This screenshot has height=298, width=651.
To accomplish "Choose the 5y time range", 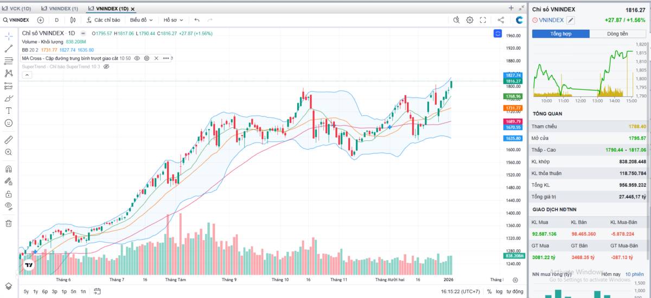I will pos(26,291).
